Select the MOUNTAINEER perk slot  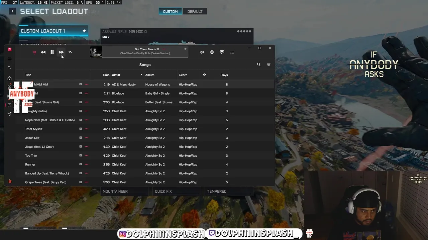(124, 191)
